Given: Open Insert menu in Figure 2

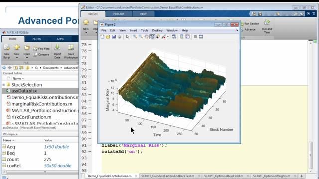Looking at the screenshot, I should pos(133,30).
